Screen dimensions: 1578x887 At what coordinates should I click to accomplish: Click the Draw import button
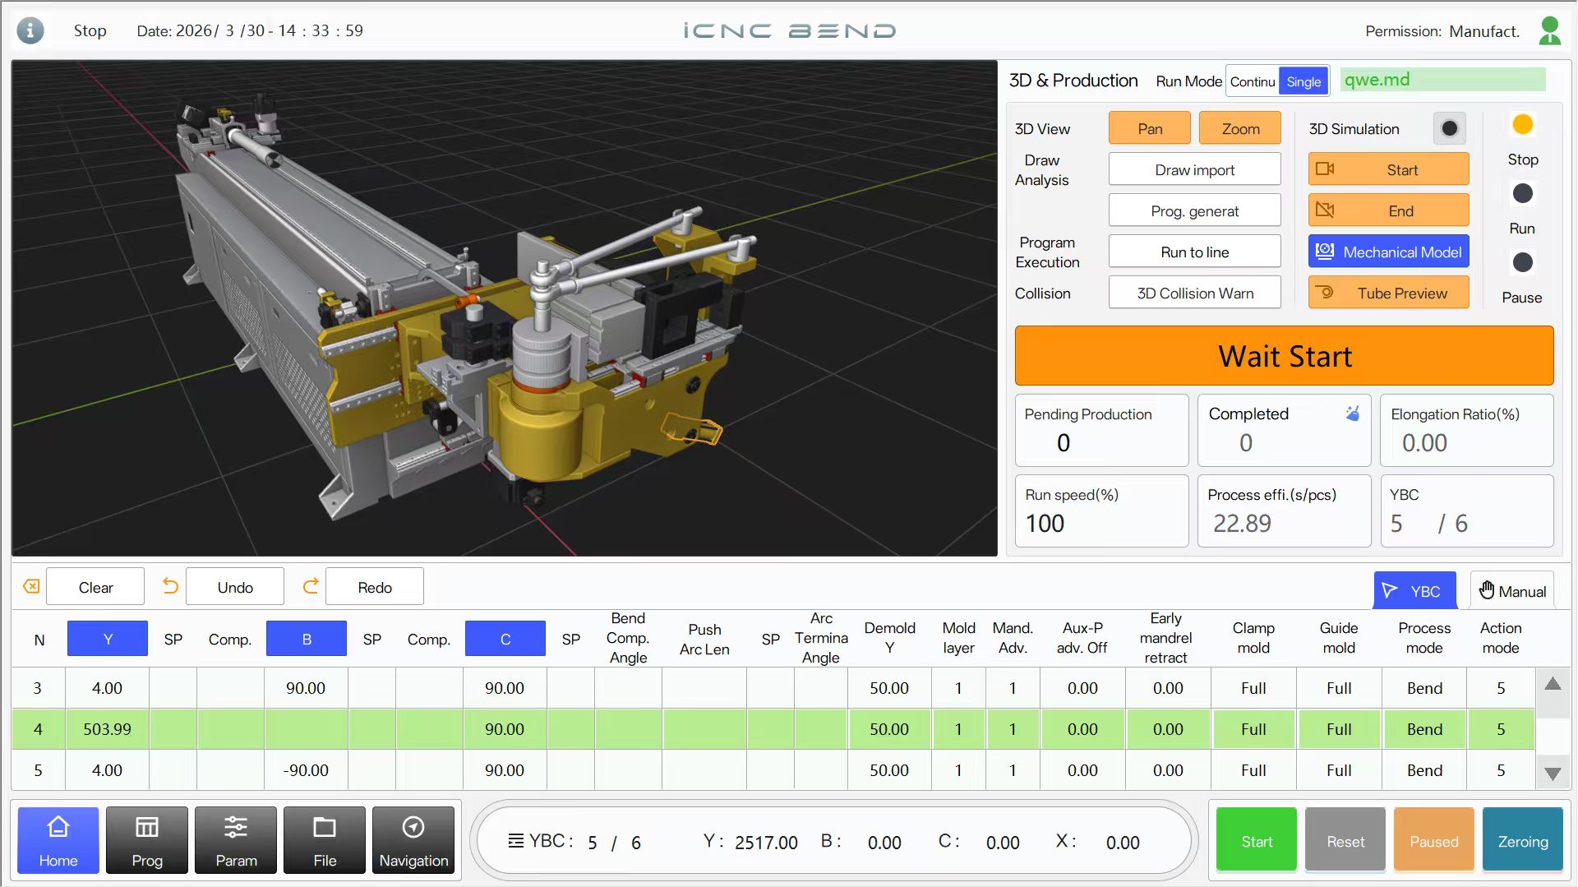1194,169
